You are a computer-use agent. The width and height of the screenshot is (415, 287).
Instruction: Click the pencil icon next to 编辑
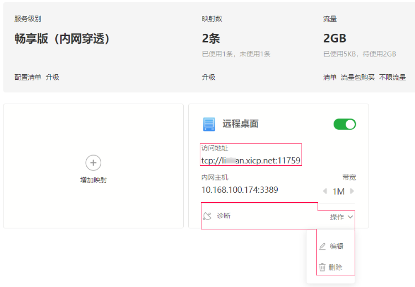coord(322,247)
